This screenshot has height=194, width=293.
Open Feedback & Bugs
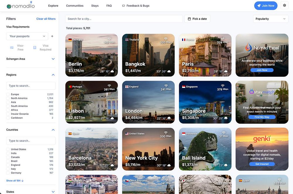(x=136, y=6)
